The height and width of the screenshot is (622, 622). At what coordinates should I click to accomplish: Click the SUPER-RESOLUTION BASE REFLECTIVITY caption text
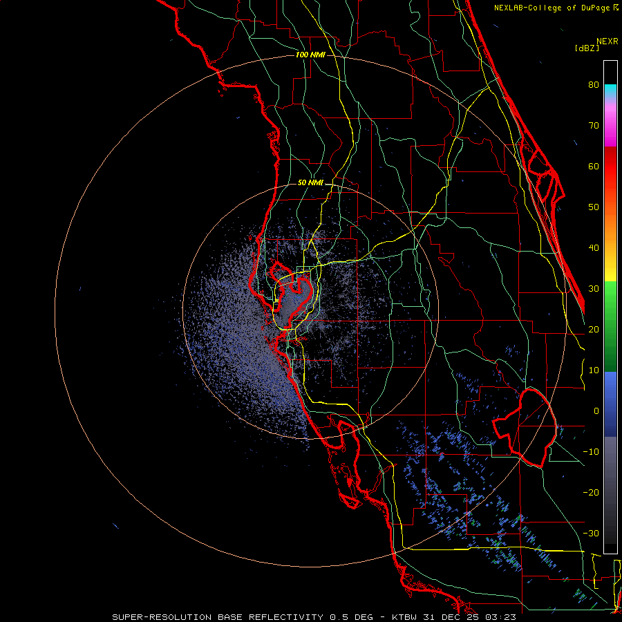(x=219, y=617)
